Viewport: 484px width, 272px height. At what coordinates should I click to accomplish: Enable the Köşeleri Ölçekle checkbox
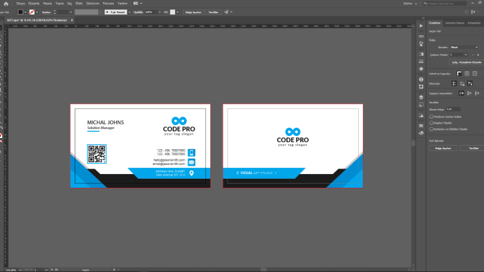coord(431,123)
